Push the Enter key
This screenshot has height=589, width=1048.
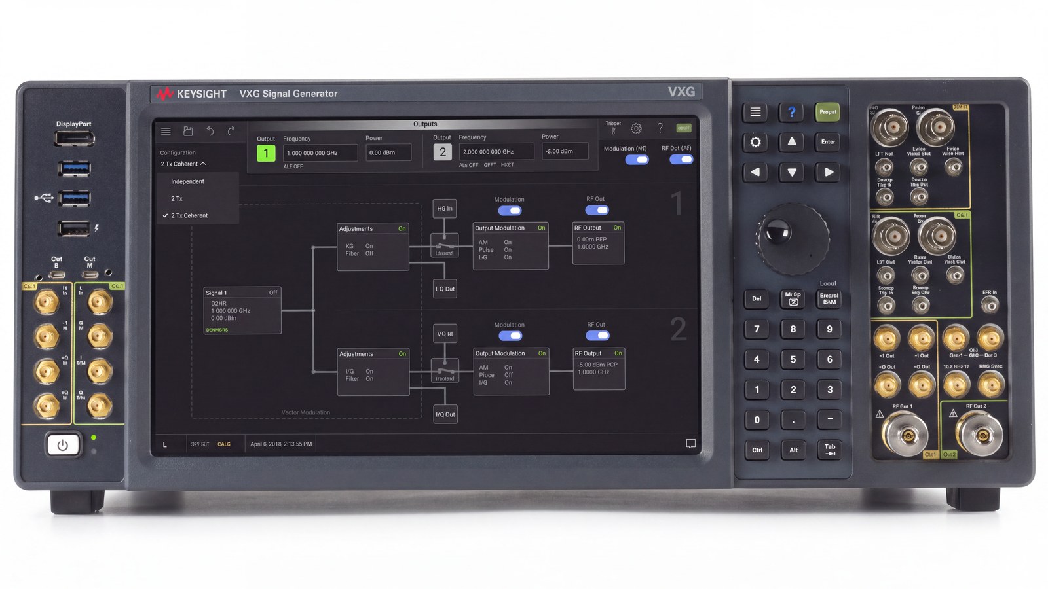[828, 142]
